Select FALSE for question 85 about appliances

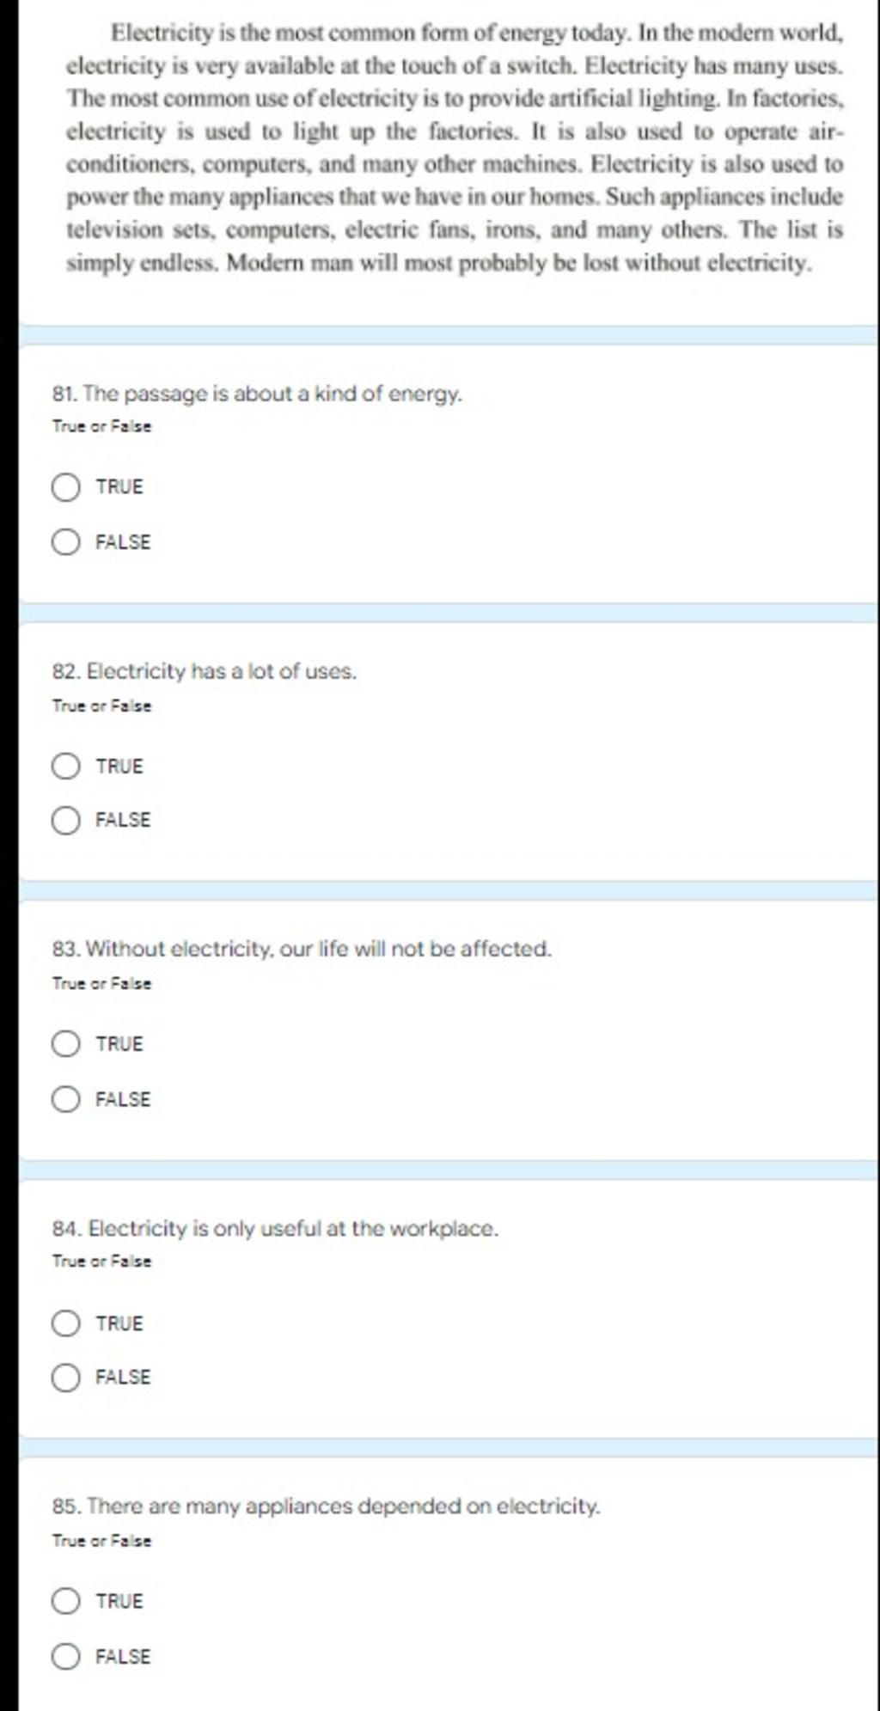[65, 1656]
